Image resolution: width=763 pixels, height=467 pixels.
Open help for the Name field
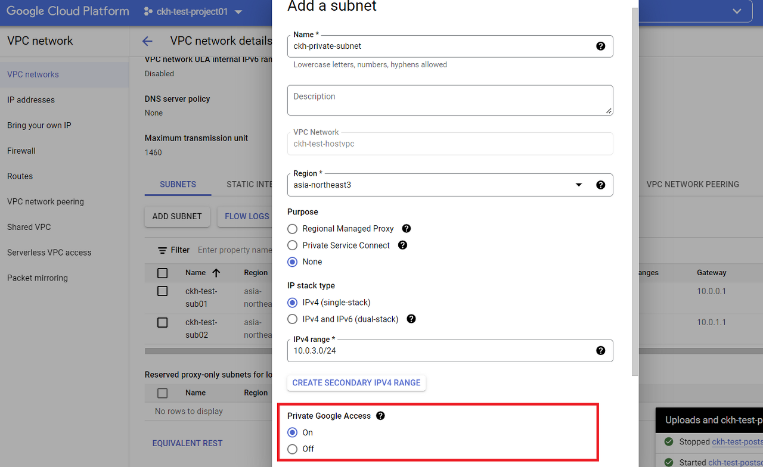(600, 46)
